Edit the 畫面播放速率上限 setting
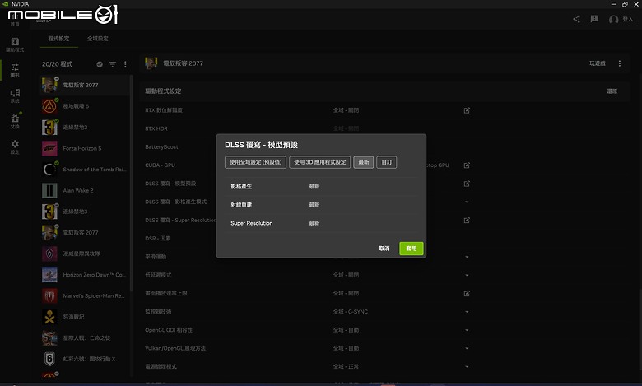Image resolution: width=642 pixels, height=386 pixels. tap(467, 294)
